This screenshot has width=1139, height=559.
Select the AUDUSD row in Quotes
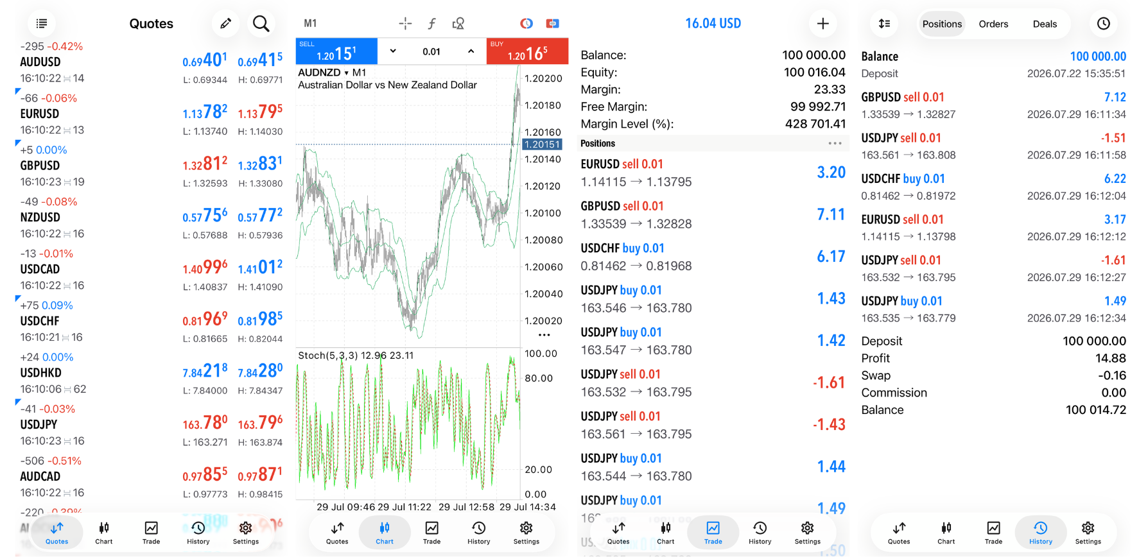152,62
